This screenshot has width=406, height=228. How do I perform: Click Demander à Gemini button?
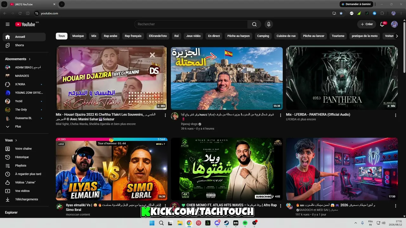click(x=356, y=4)
